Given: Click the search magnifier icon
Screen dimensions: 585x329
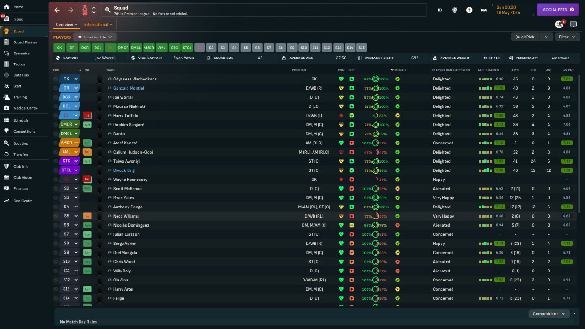Looking at the screenshot, I should click(x=107, y=10).
